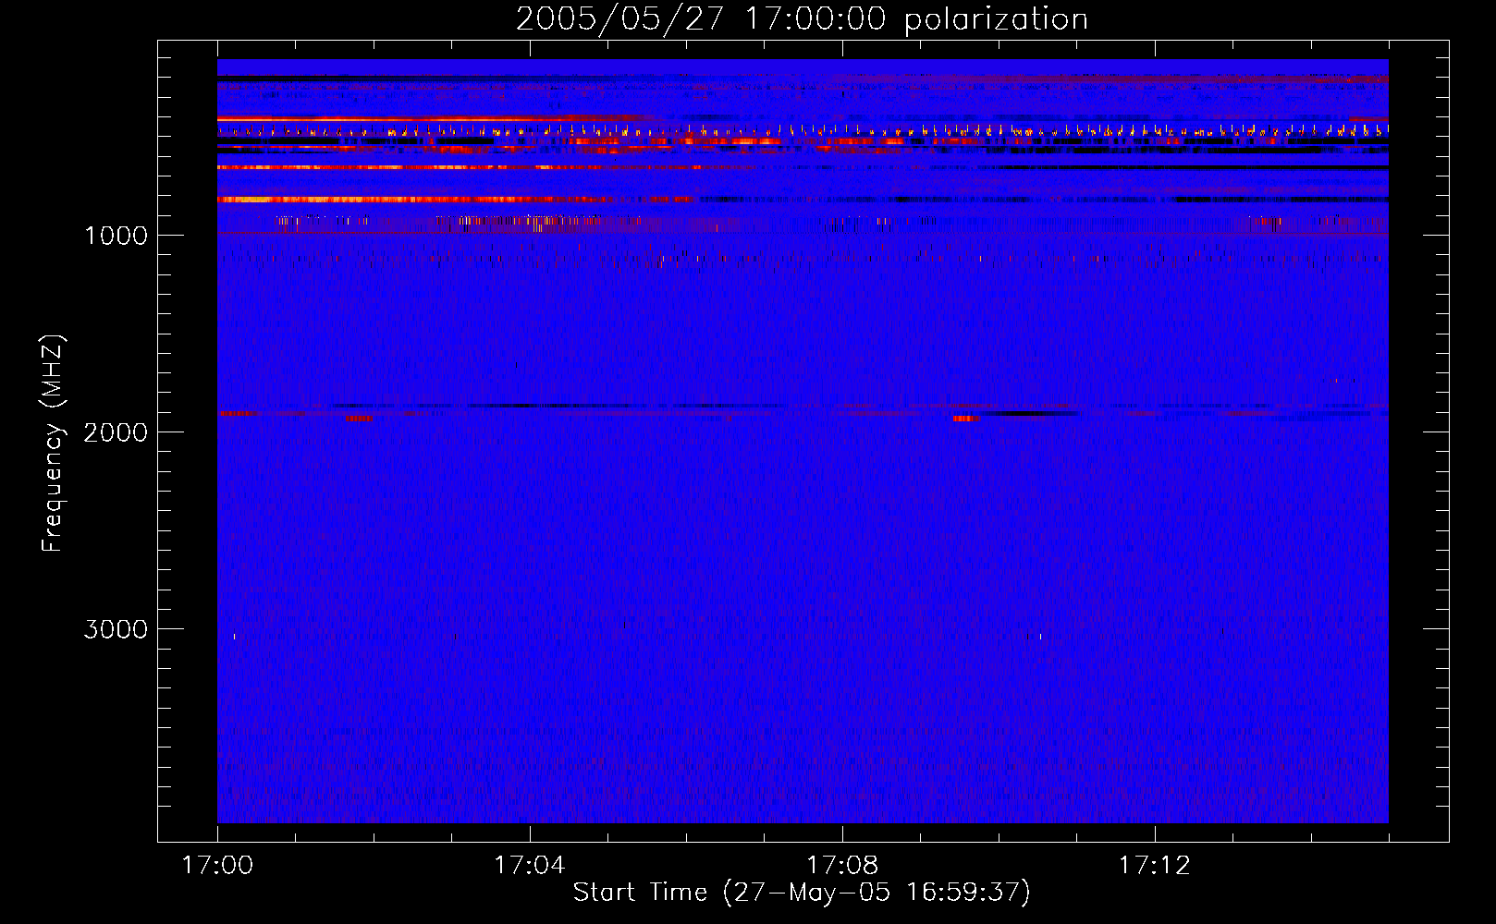The width and height of the screenshot is (1496, 924).
Task: Click the plot title '2005/05/27 17:00:00 polarization'
Action: (x=802, y=19)
